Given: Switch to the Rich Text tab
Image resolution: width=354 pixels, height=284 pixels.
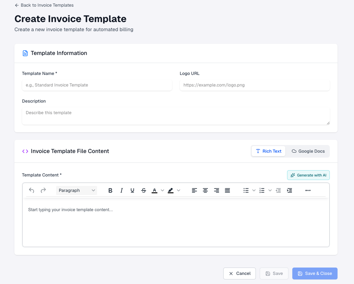Looking at the screenshot, I should coord(268,151).
